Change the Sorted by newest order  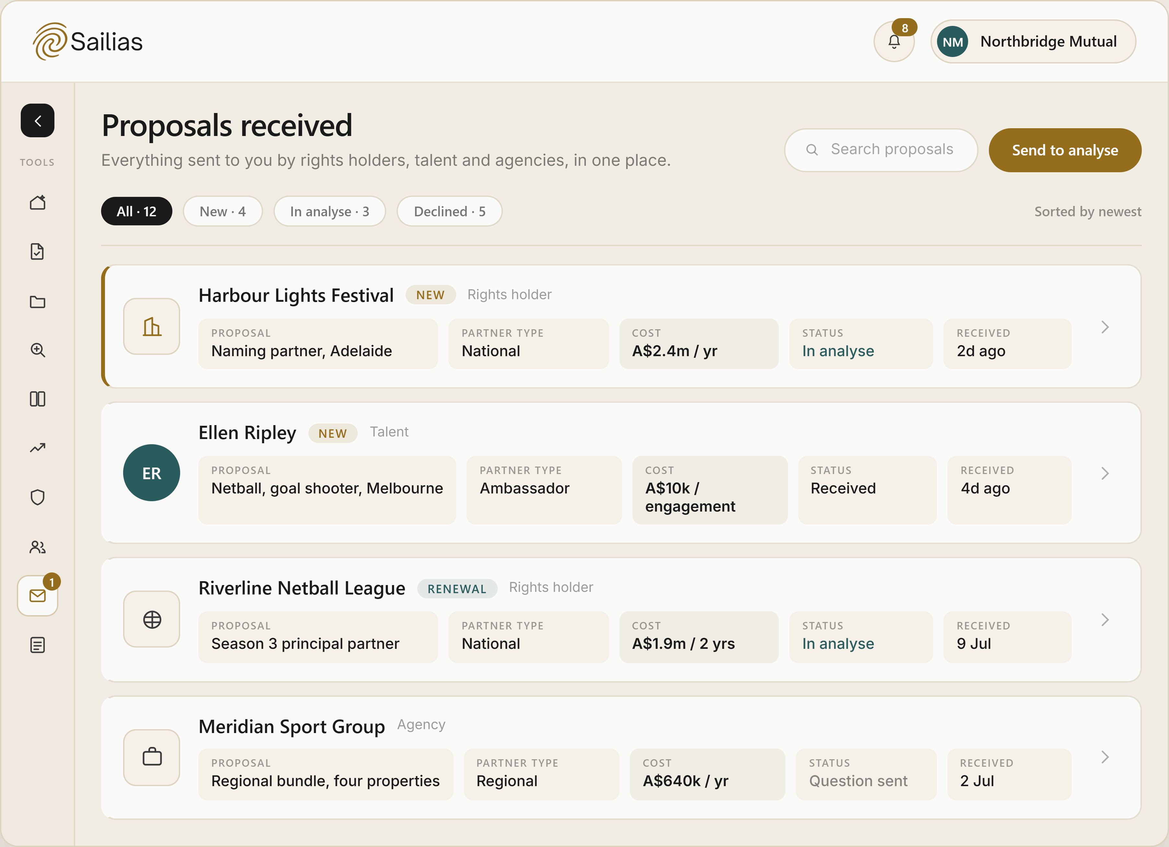coord(1088,212)
